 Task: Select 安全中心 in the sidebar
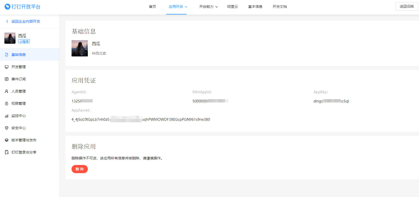(x=30, y=128)
